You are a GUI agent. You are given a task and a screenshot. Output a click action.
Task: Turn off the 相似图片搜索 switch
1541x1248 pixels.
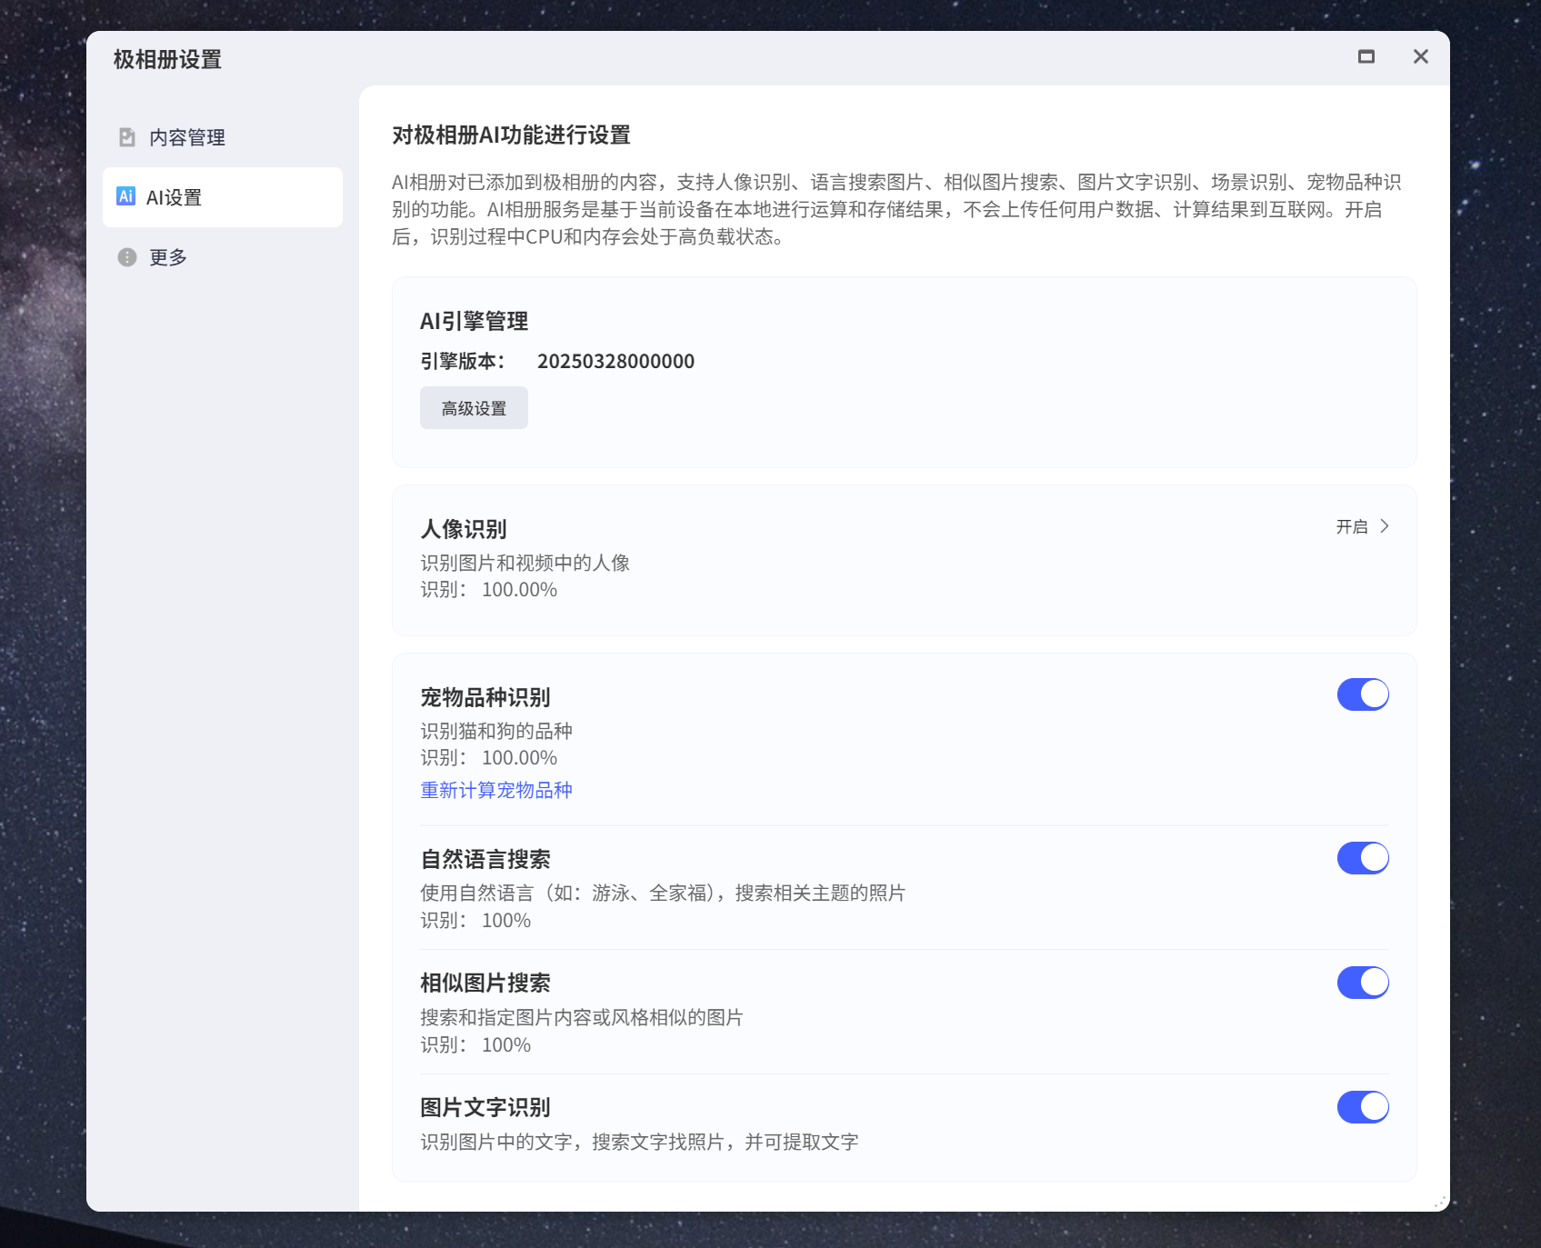[1363, 983]
